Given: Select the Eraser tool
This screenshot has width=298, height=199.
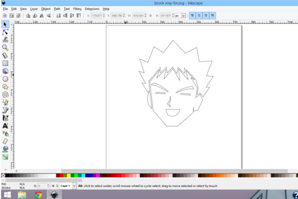Looking at the screenshot, I should coord(5,141).
